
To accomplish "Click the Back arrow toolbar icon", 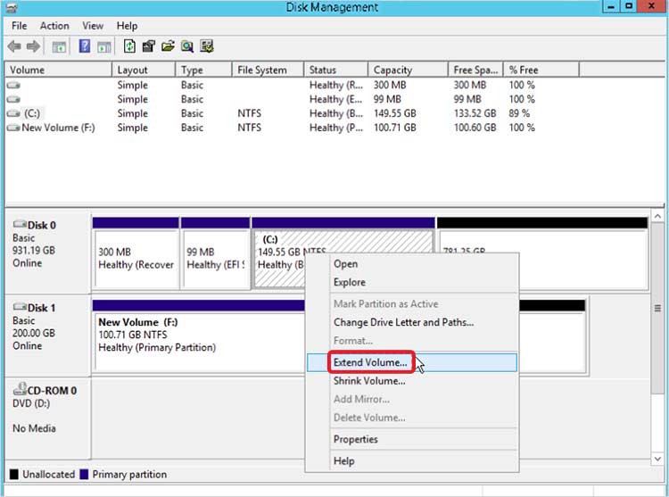I will [14, 46].
